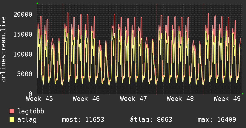Click the most: 11653 statistic
This screenshot has width=246, height=128.
coord(83,120)
